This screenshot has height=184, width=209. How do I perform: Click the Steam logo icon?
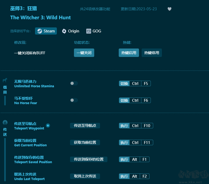39,31
